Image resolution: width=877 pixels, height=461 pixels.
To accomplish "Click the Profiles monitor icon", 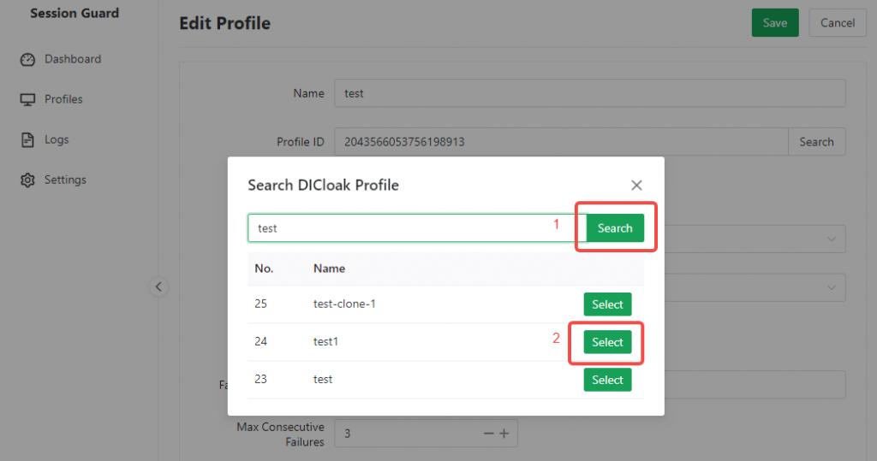I will [27, 99].
